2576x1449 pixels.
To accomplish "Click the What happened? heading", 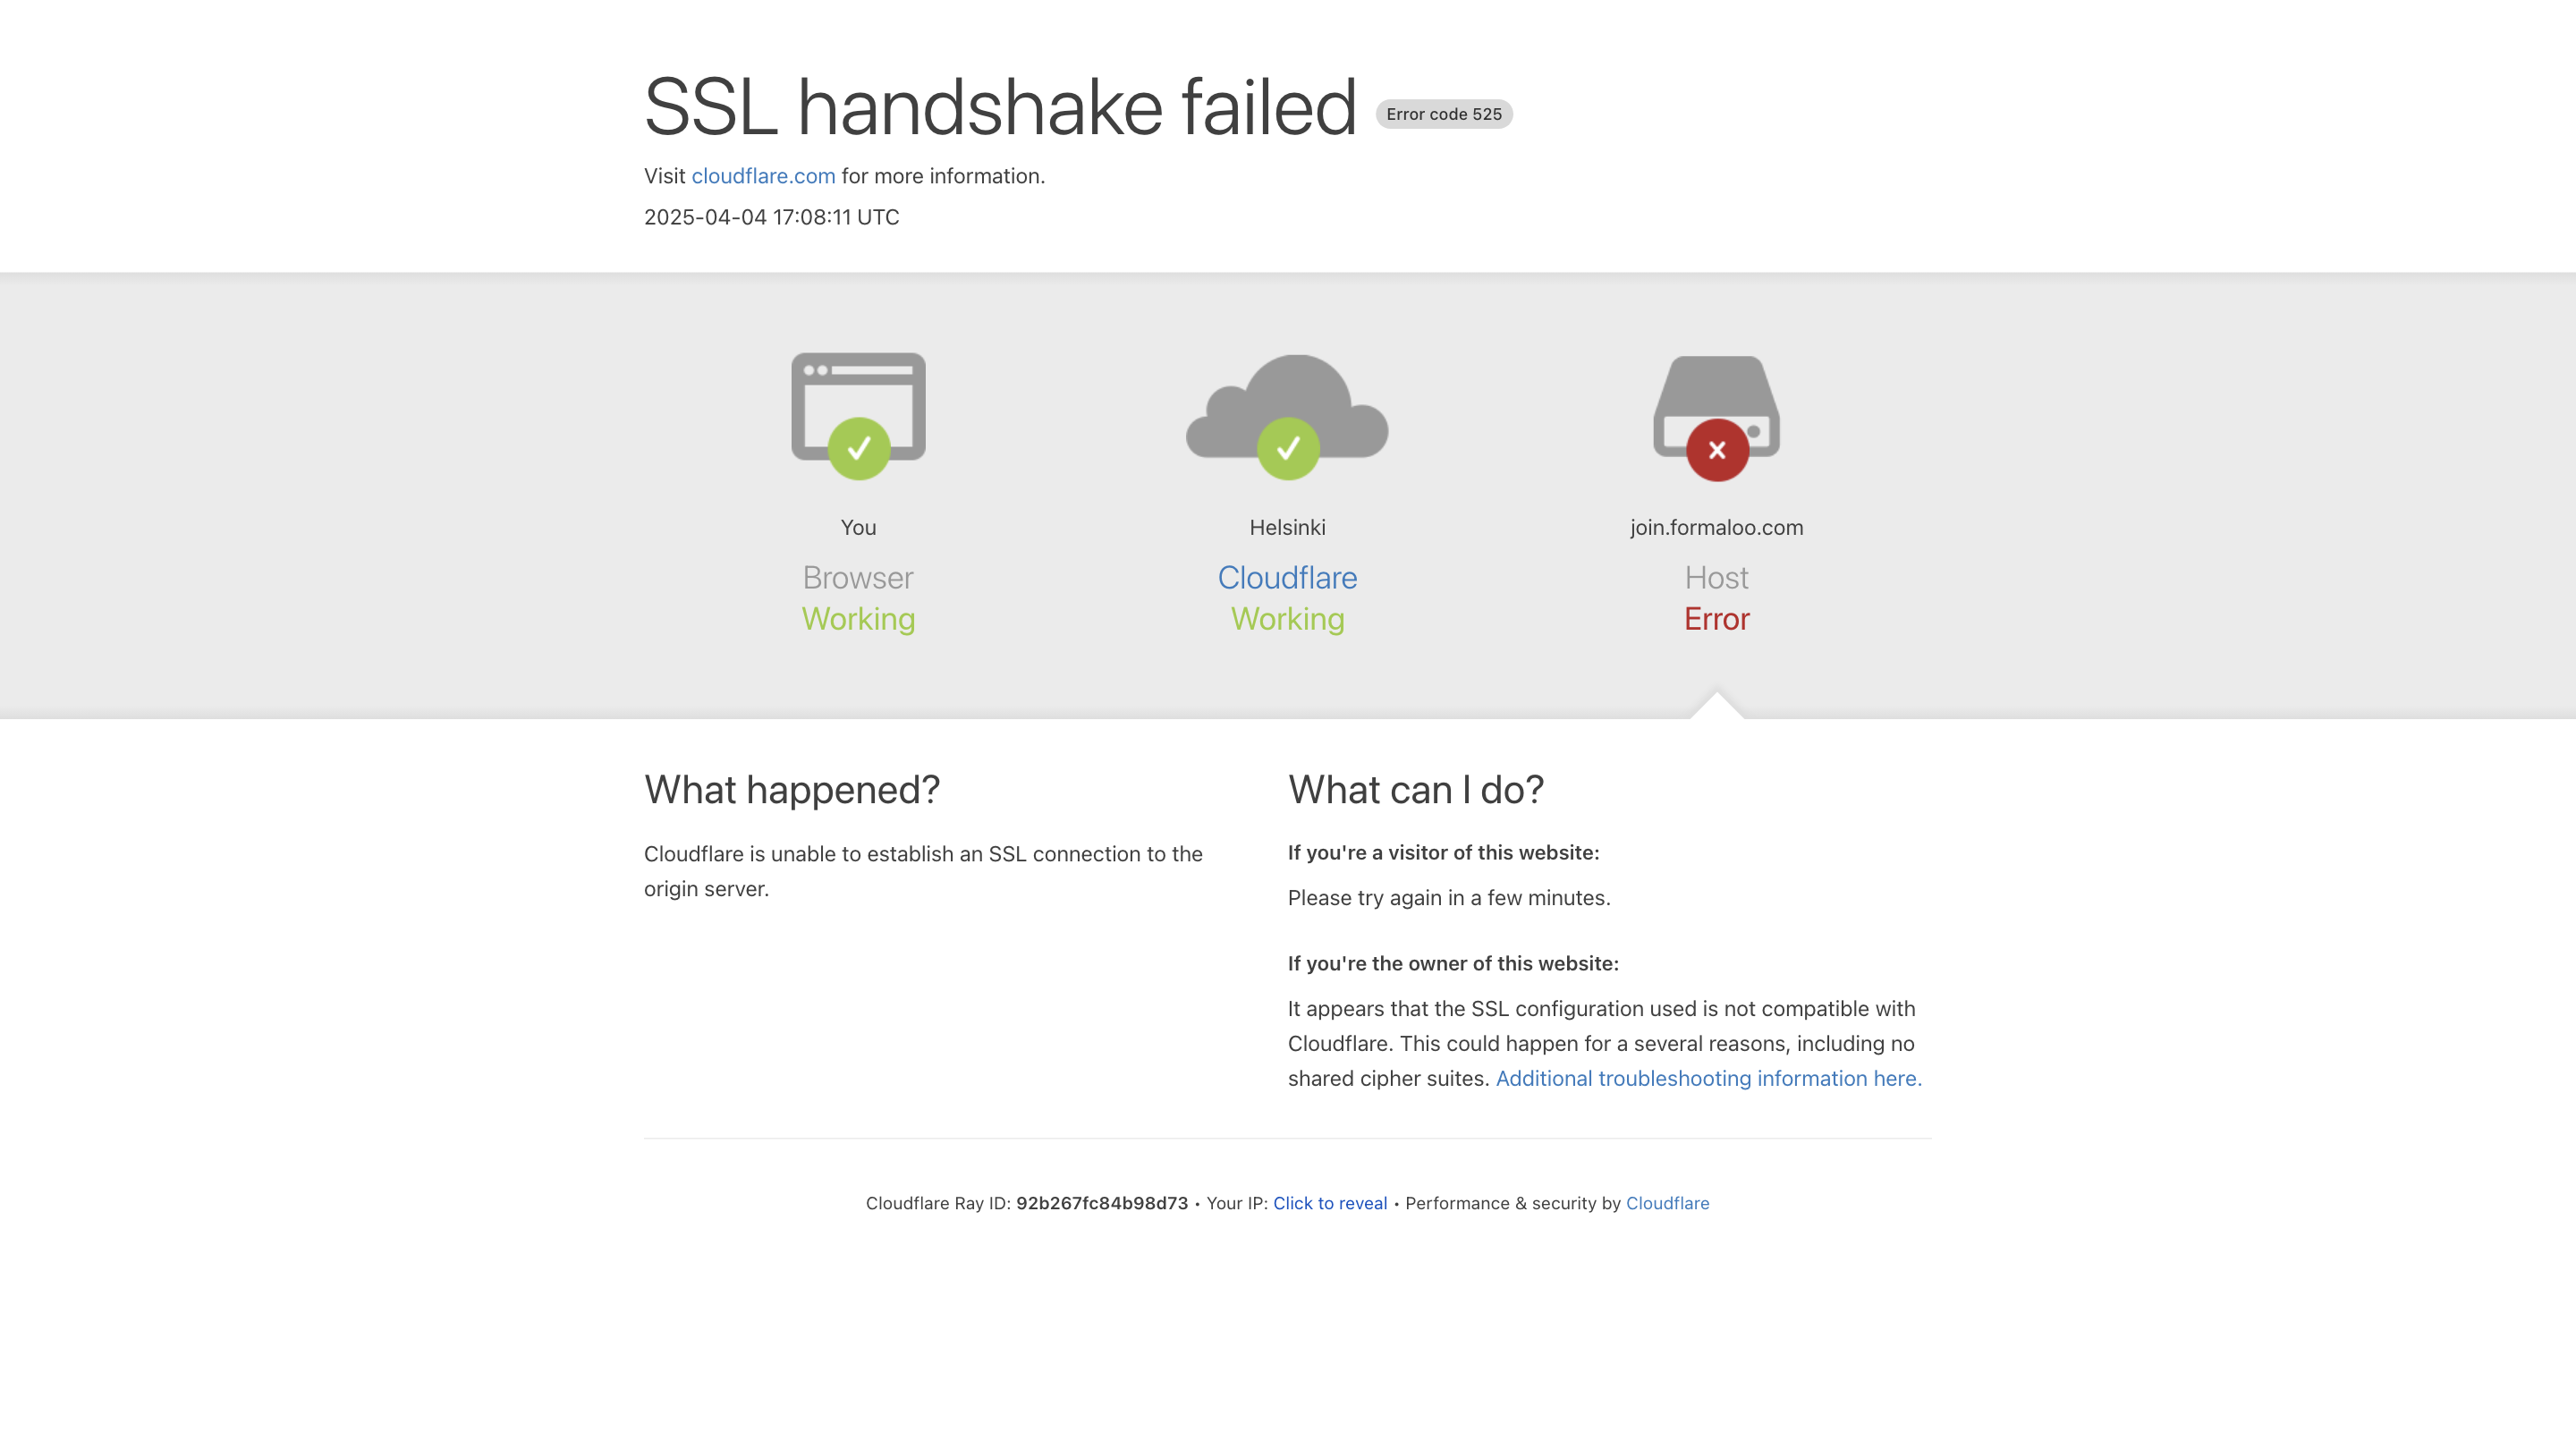I will tap(792, 790).
